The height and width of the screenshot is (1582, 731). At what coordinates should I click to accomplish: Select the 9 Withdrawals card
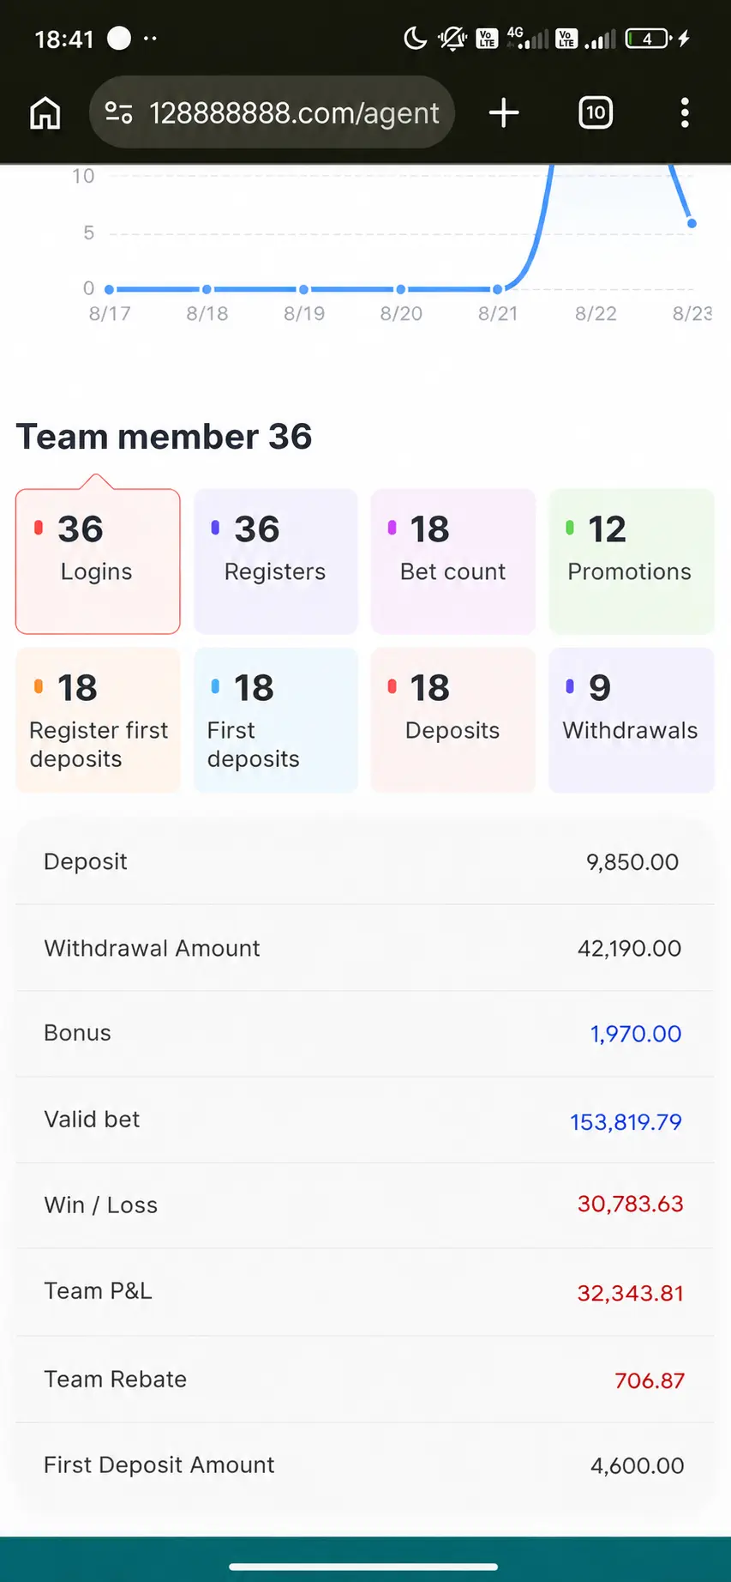pos(632,720)
